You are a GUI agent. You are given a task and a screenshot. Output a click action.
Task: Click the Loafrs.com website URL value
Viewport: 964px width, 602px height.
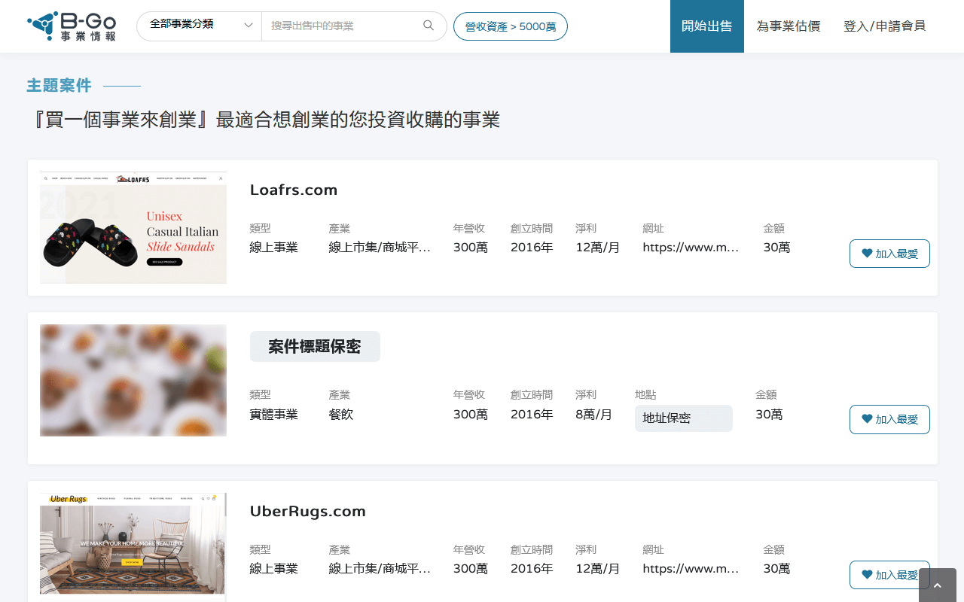(691, 247)
